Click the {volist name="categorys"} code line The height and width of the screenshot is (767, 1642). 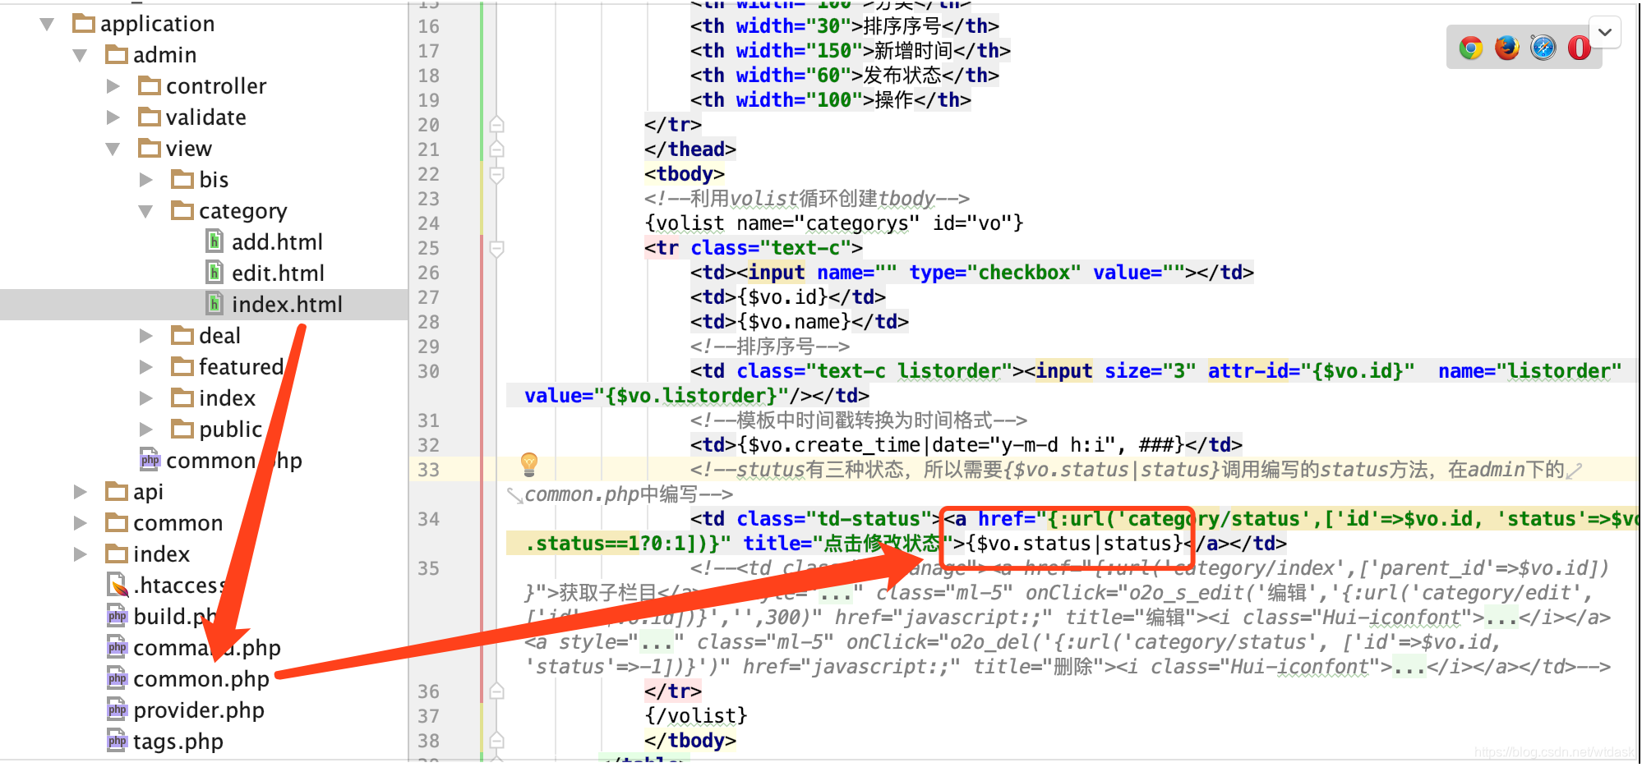[834, 223]
